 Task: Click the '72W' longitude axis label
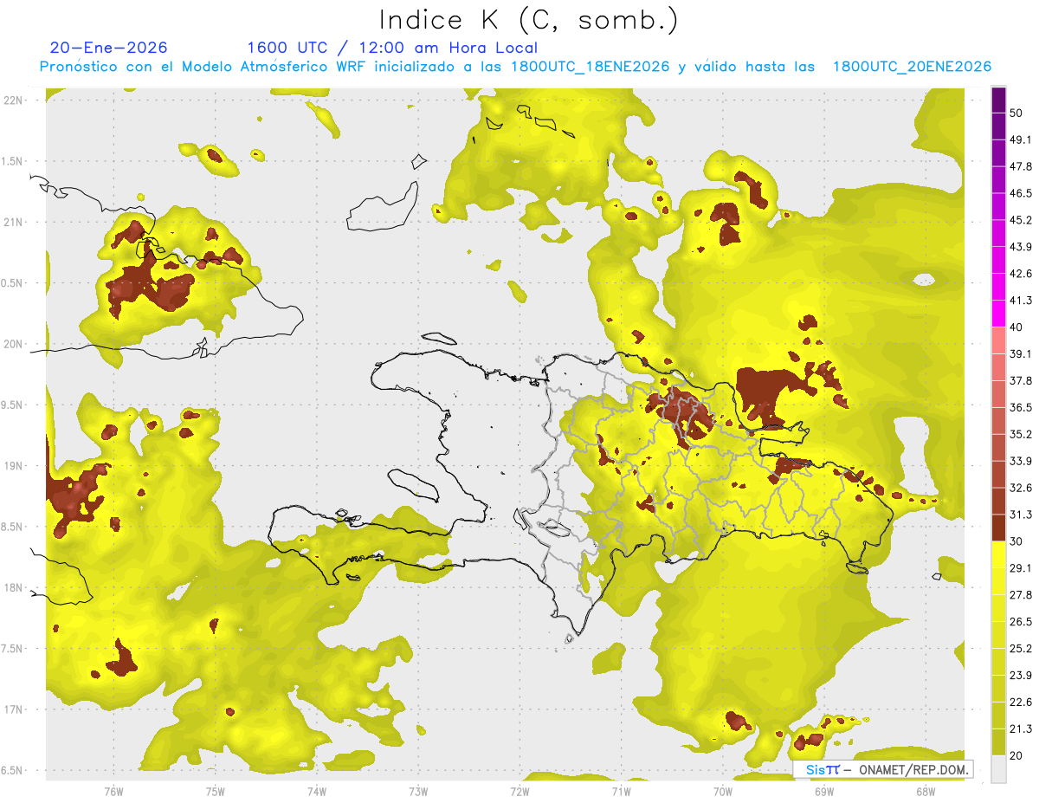(x=519, y=792)
